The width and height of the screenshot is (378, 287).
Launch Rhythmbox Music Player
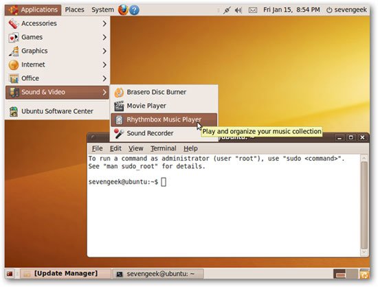pos(164,119)
